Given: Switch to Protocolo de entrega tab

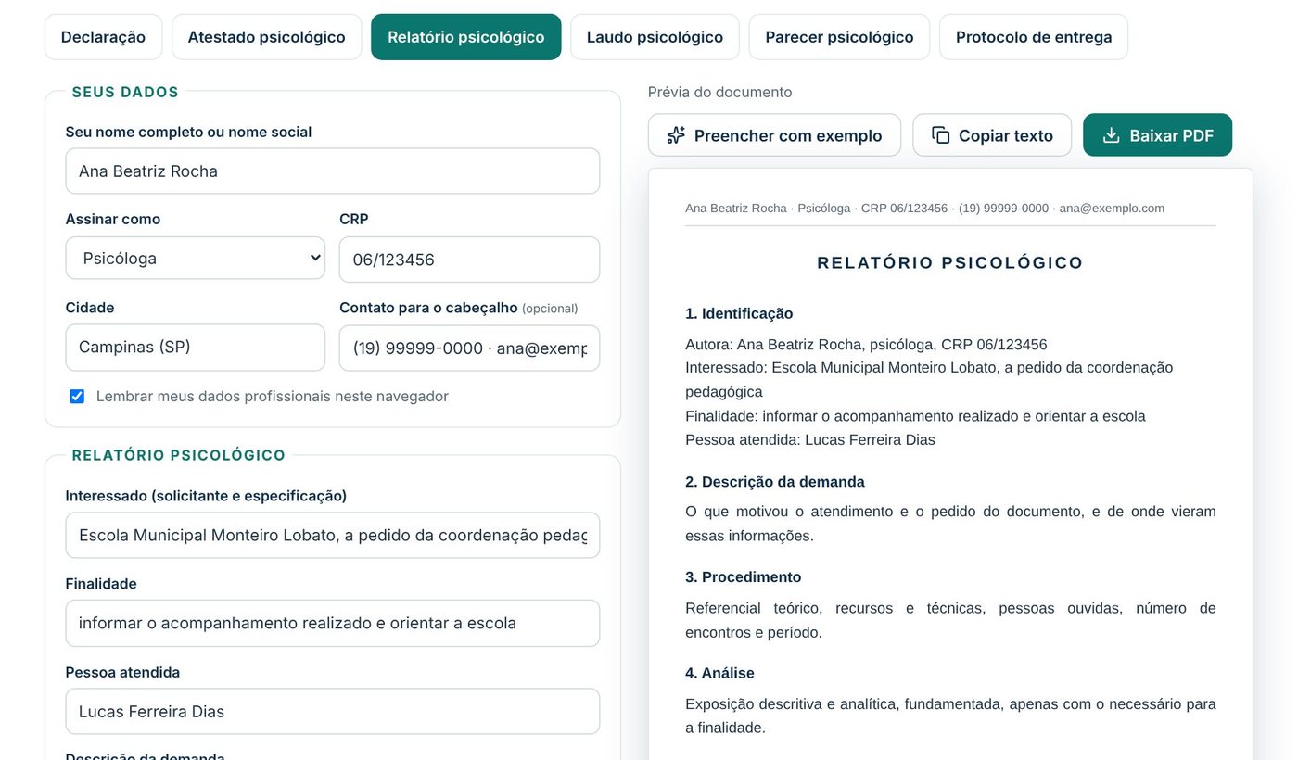Looking at the screenshot, I should (x=1034, y=37).
